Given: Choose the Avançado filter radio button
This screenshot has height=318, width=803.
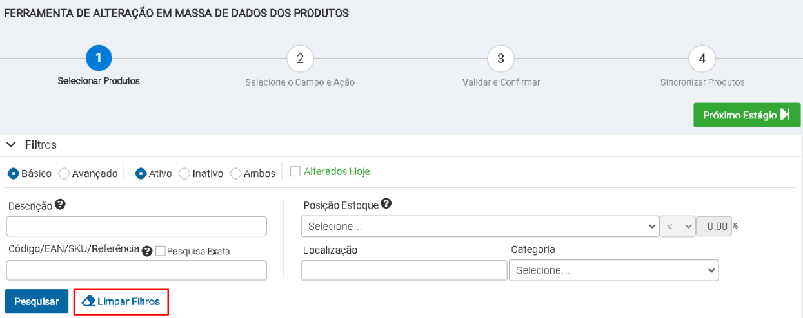Looking at the screenshot, I should [x=64, y=174].
